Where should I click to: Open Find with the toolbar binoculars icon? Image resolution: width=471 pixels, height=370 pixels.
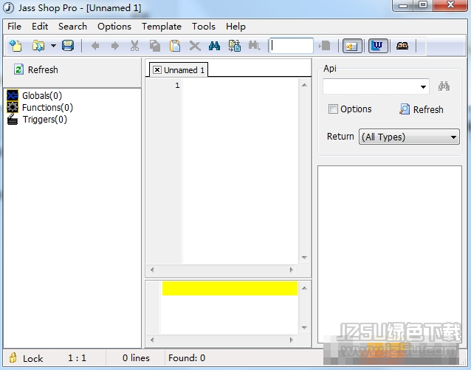[x=214, y=46]
